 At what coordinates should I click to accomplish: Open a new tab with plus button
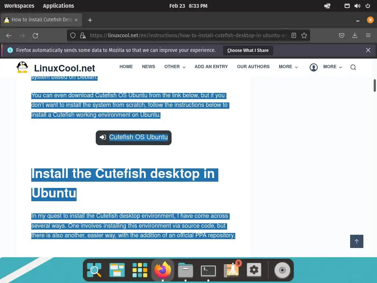point(90,20)
